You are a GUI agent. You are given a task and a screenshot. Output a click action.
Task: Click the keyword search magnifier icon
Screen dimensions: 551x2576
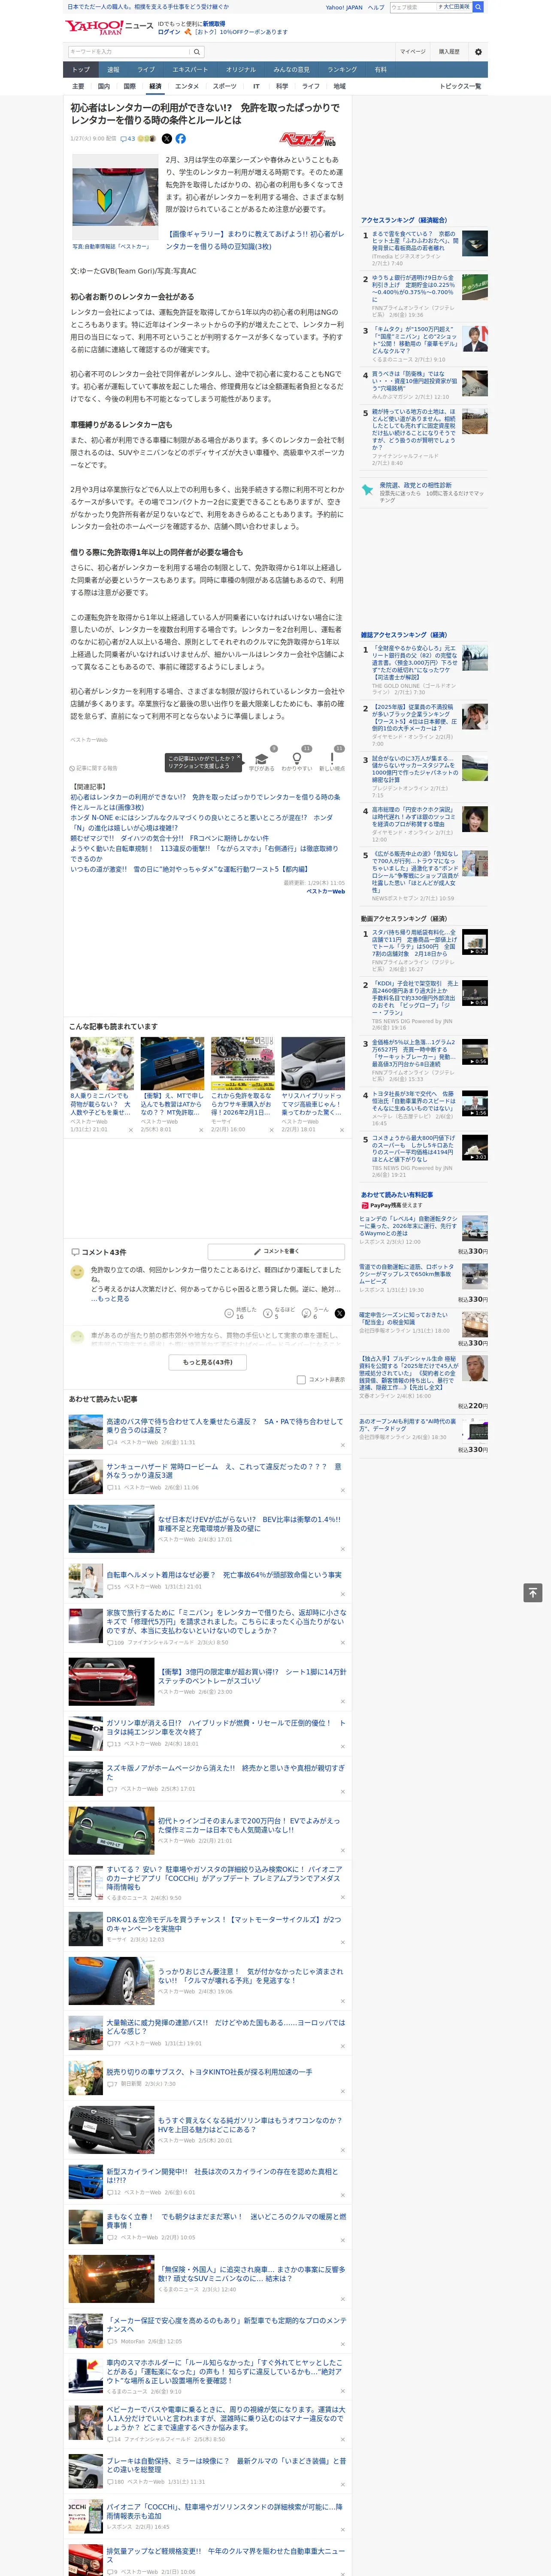point(197,52)
